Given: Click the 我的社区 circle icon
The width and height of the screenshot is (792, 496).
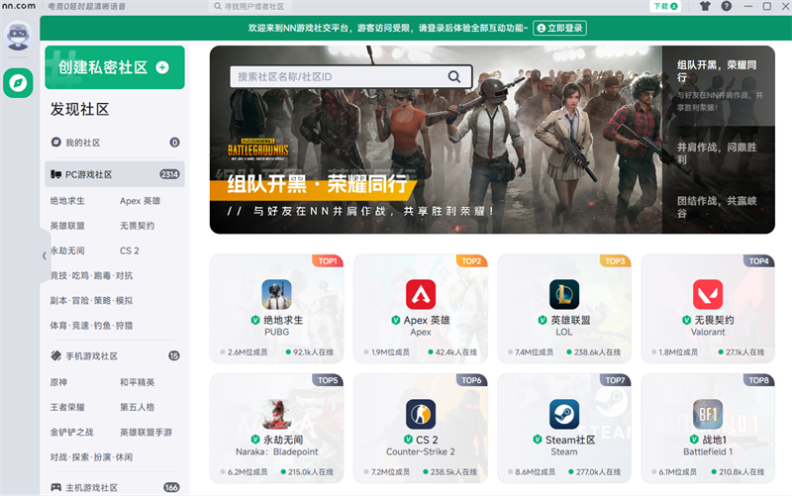Looking at the screenshot, I should point(56,143).
